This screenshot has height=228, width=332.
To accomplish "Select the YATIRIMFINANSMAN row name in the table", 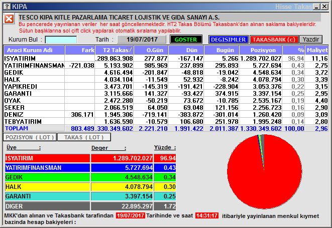I will pyautogui.click(x=34, y=65).
